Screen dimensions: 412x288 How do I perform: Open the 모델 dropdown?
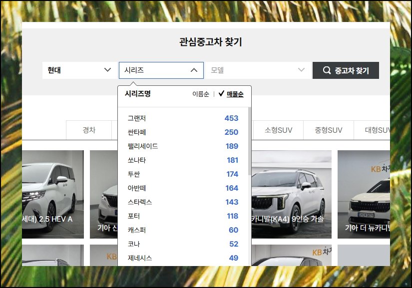(x=258, y=70)
